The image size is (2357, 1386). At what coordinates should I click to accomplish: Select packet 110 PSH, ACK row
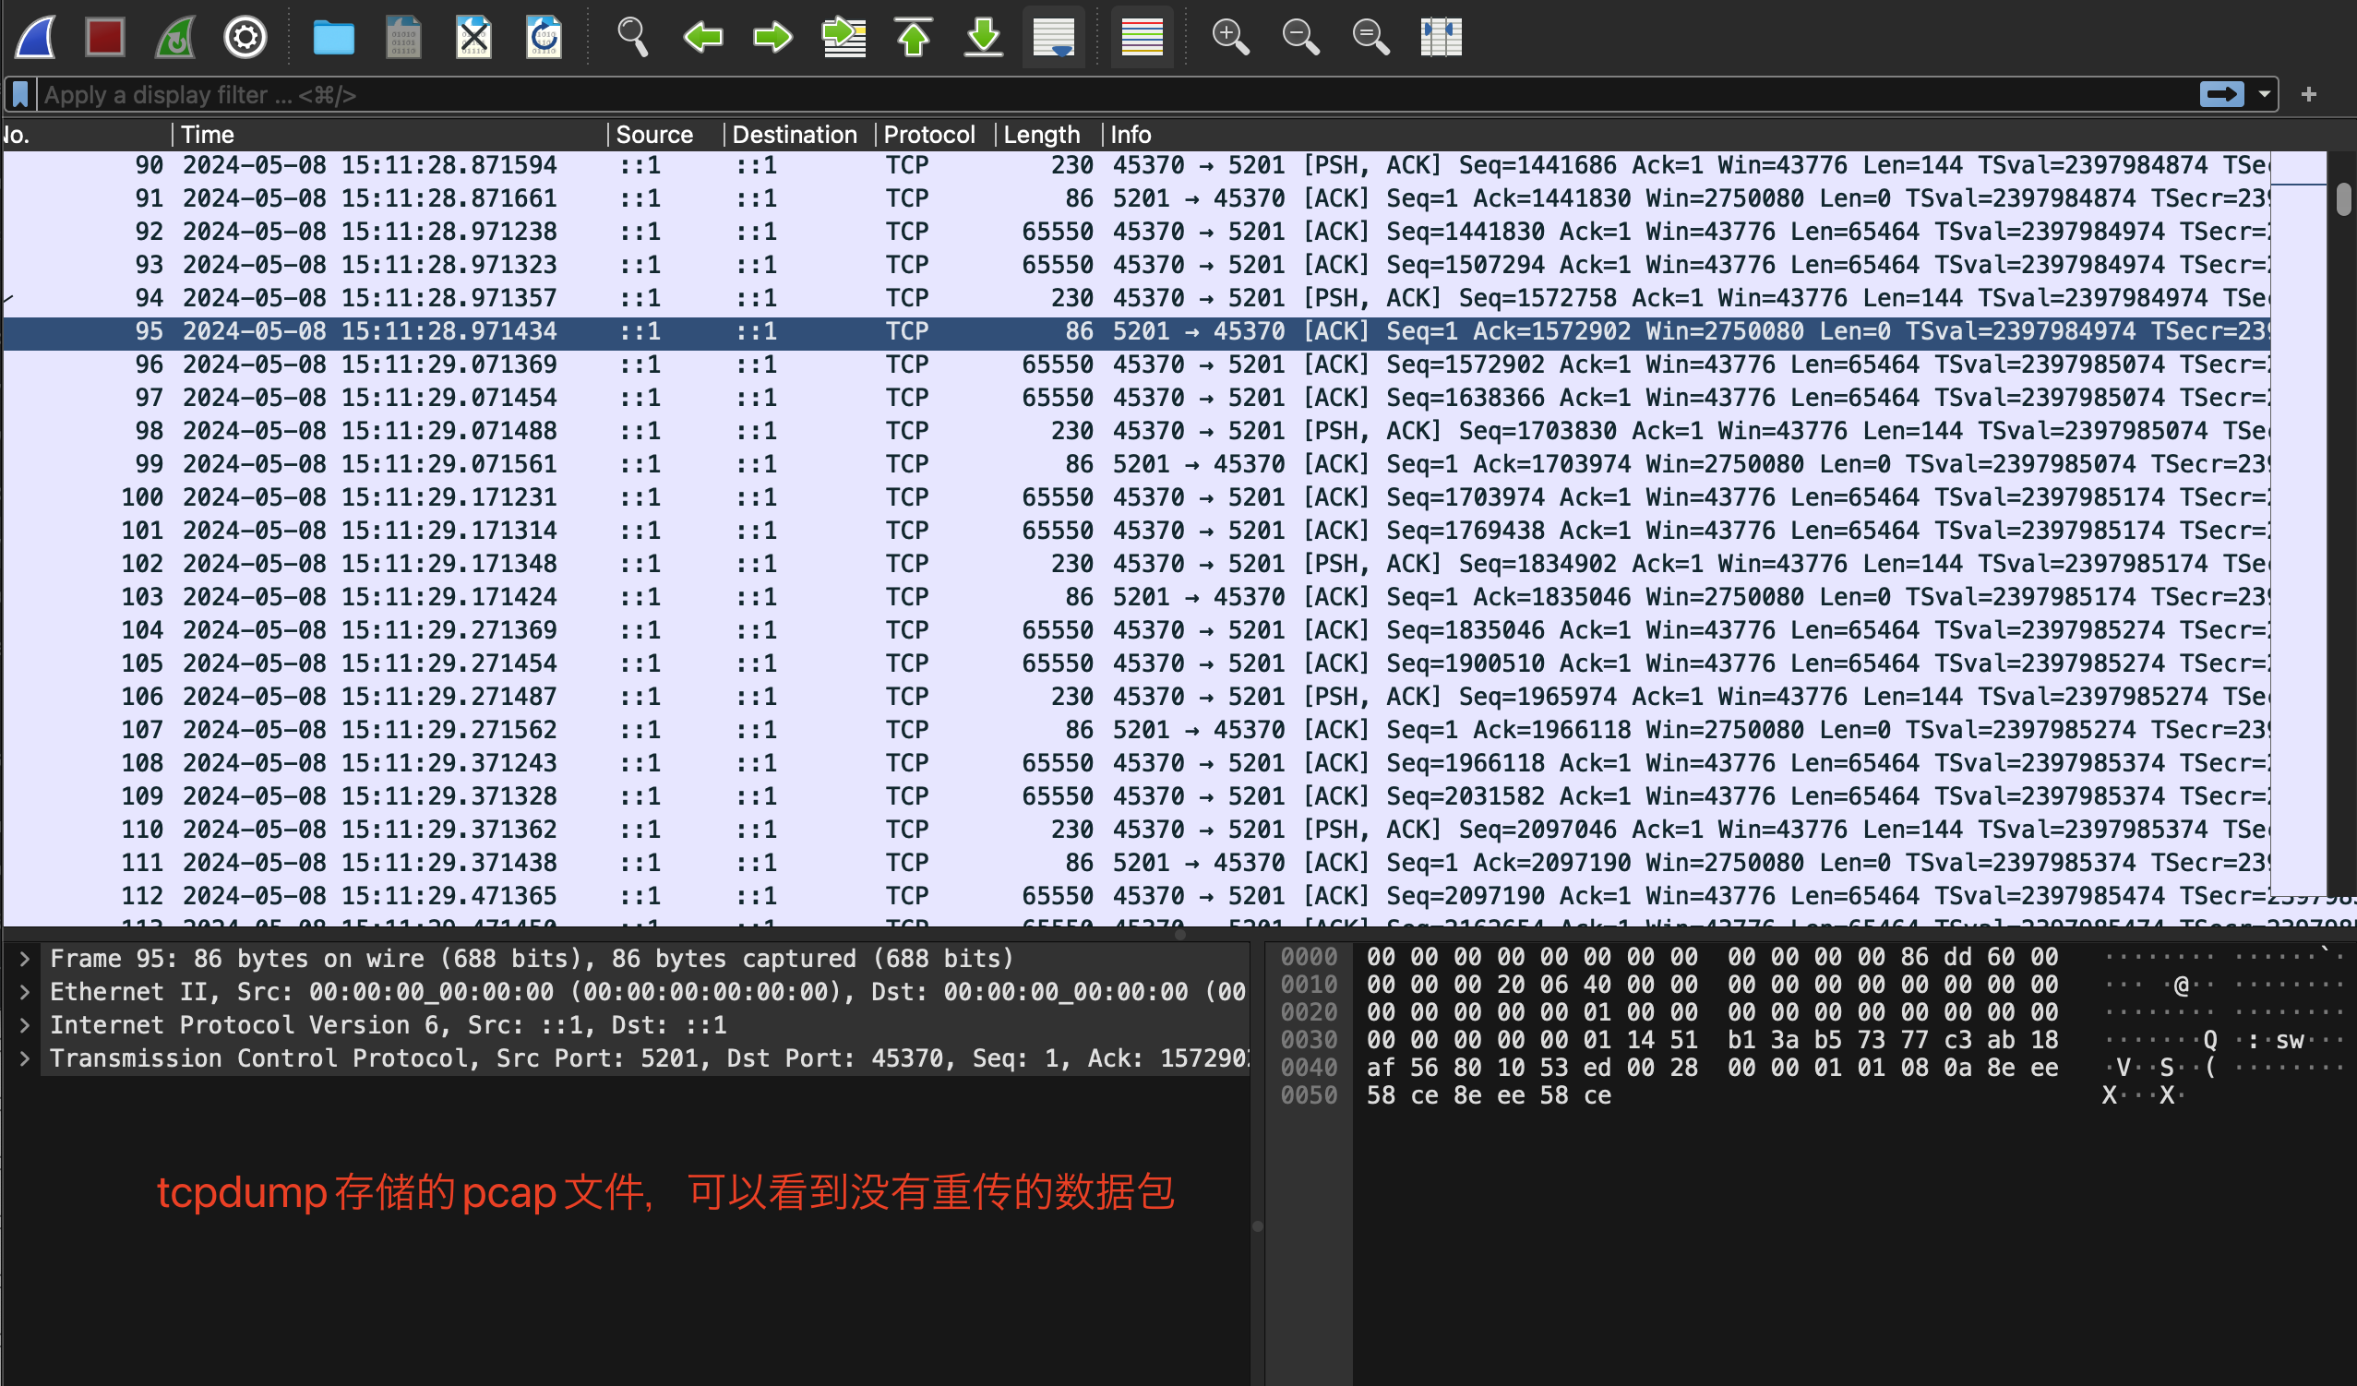[x=1135, y=830]
